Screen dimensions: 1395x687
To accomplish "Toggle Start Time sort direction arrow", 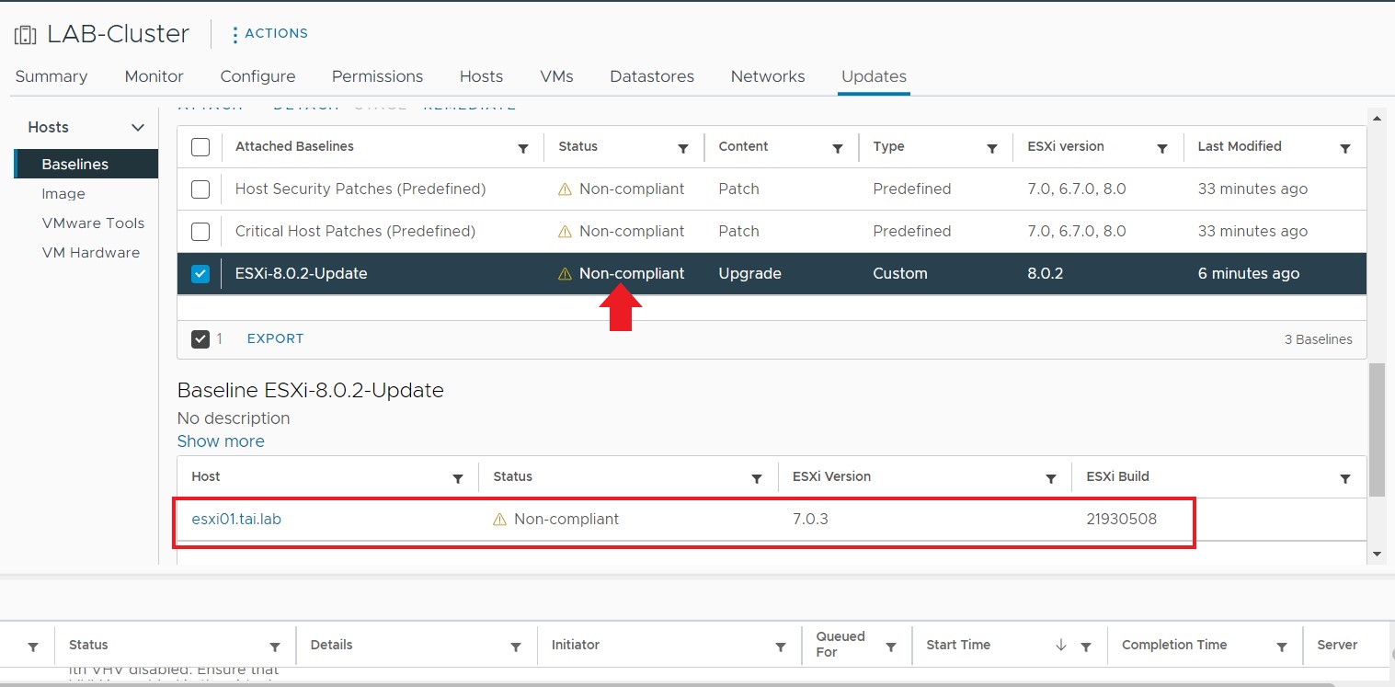I will (x=1061, y=646).
